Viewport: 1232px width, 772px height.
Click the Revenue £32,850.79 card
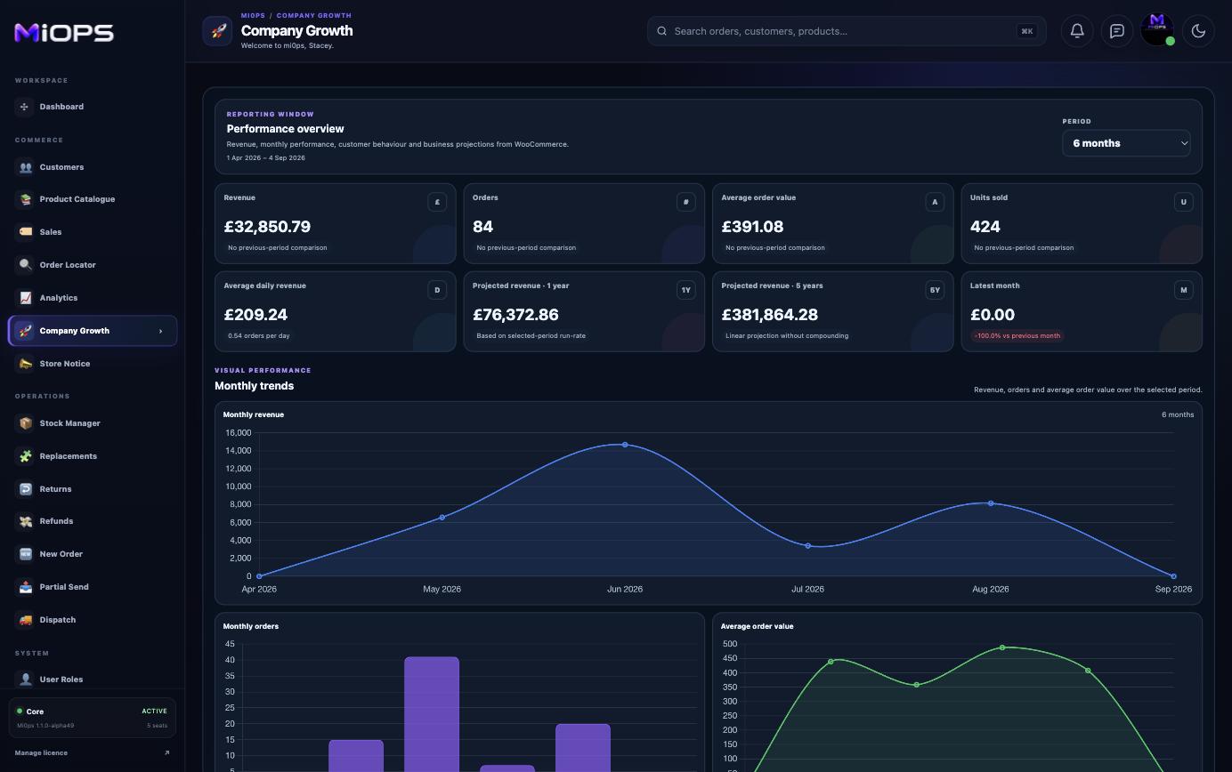pyautogui.click(x=336, y=223)
